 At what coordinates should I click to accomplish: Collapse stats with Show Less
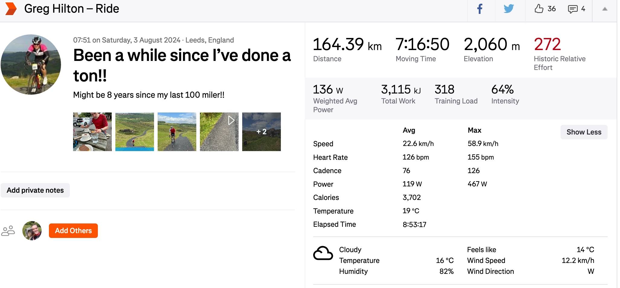584,132
